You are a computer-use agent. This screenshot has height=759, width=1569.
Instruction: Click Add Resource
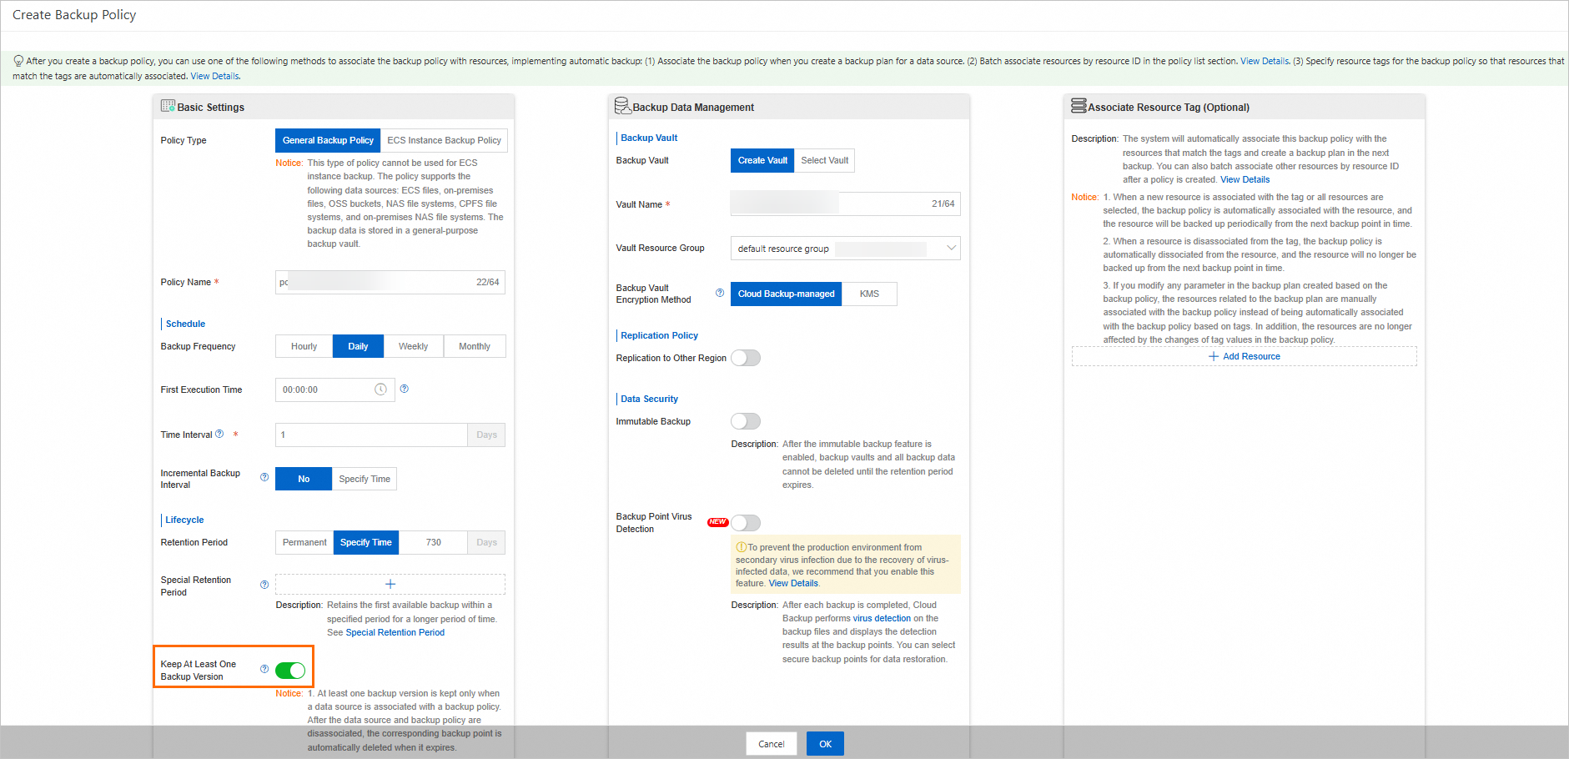(1251, 356)
